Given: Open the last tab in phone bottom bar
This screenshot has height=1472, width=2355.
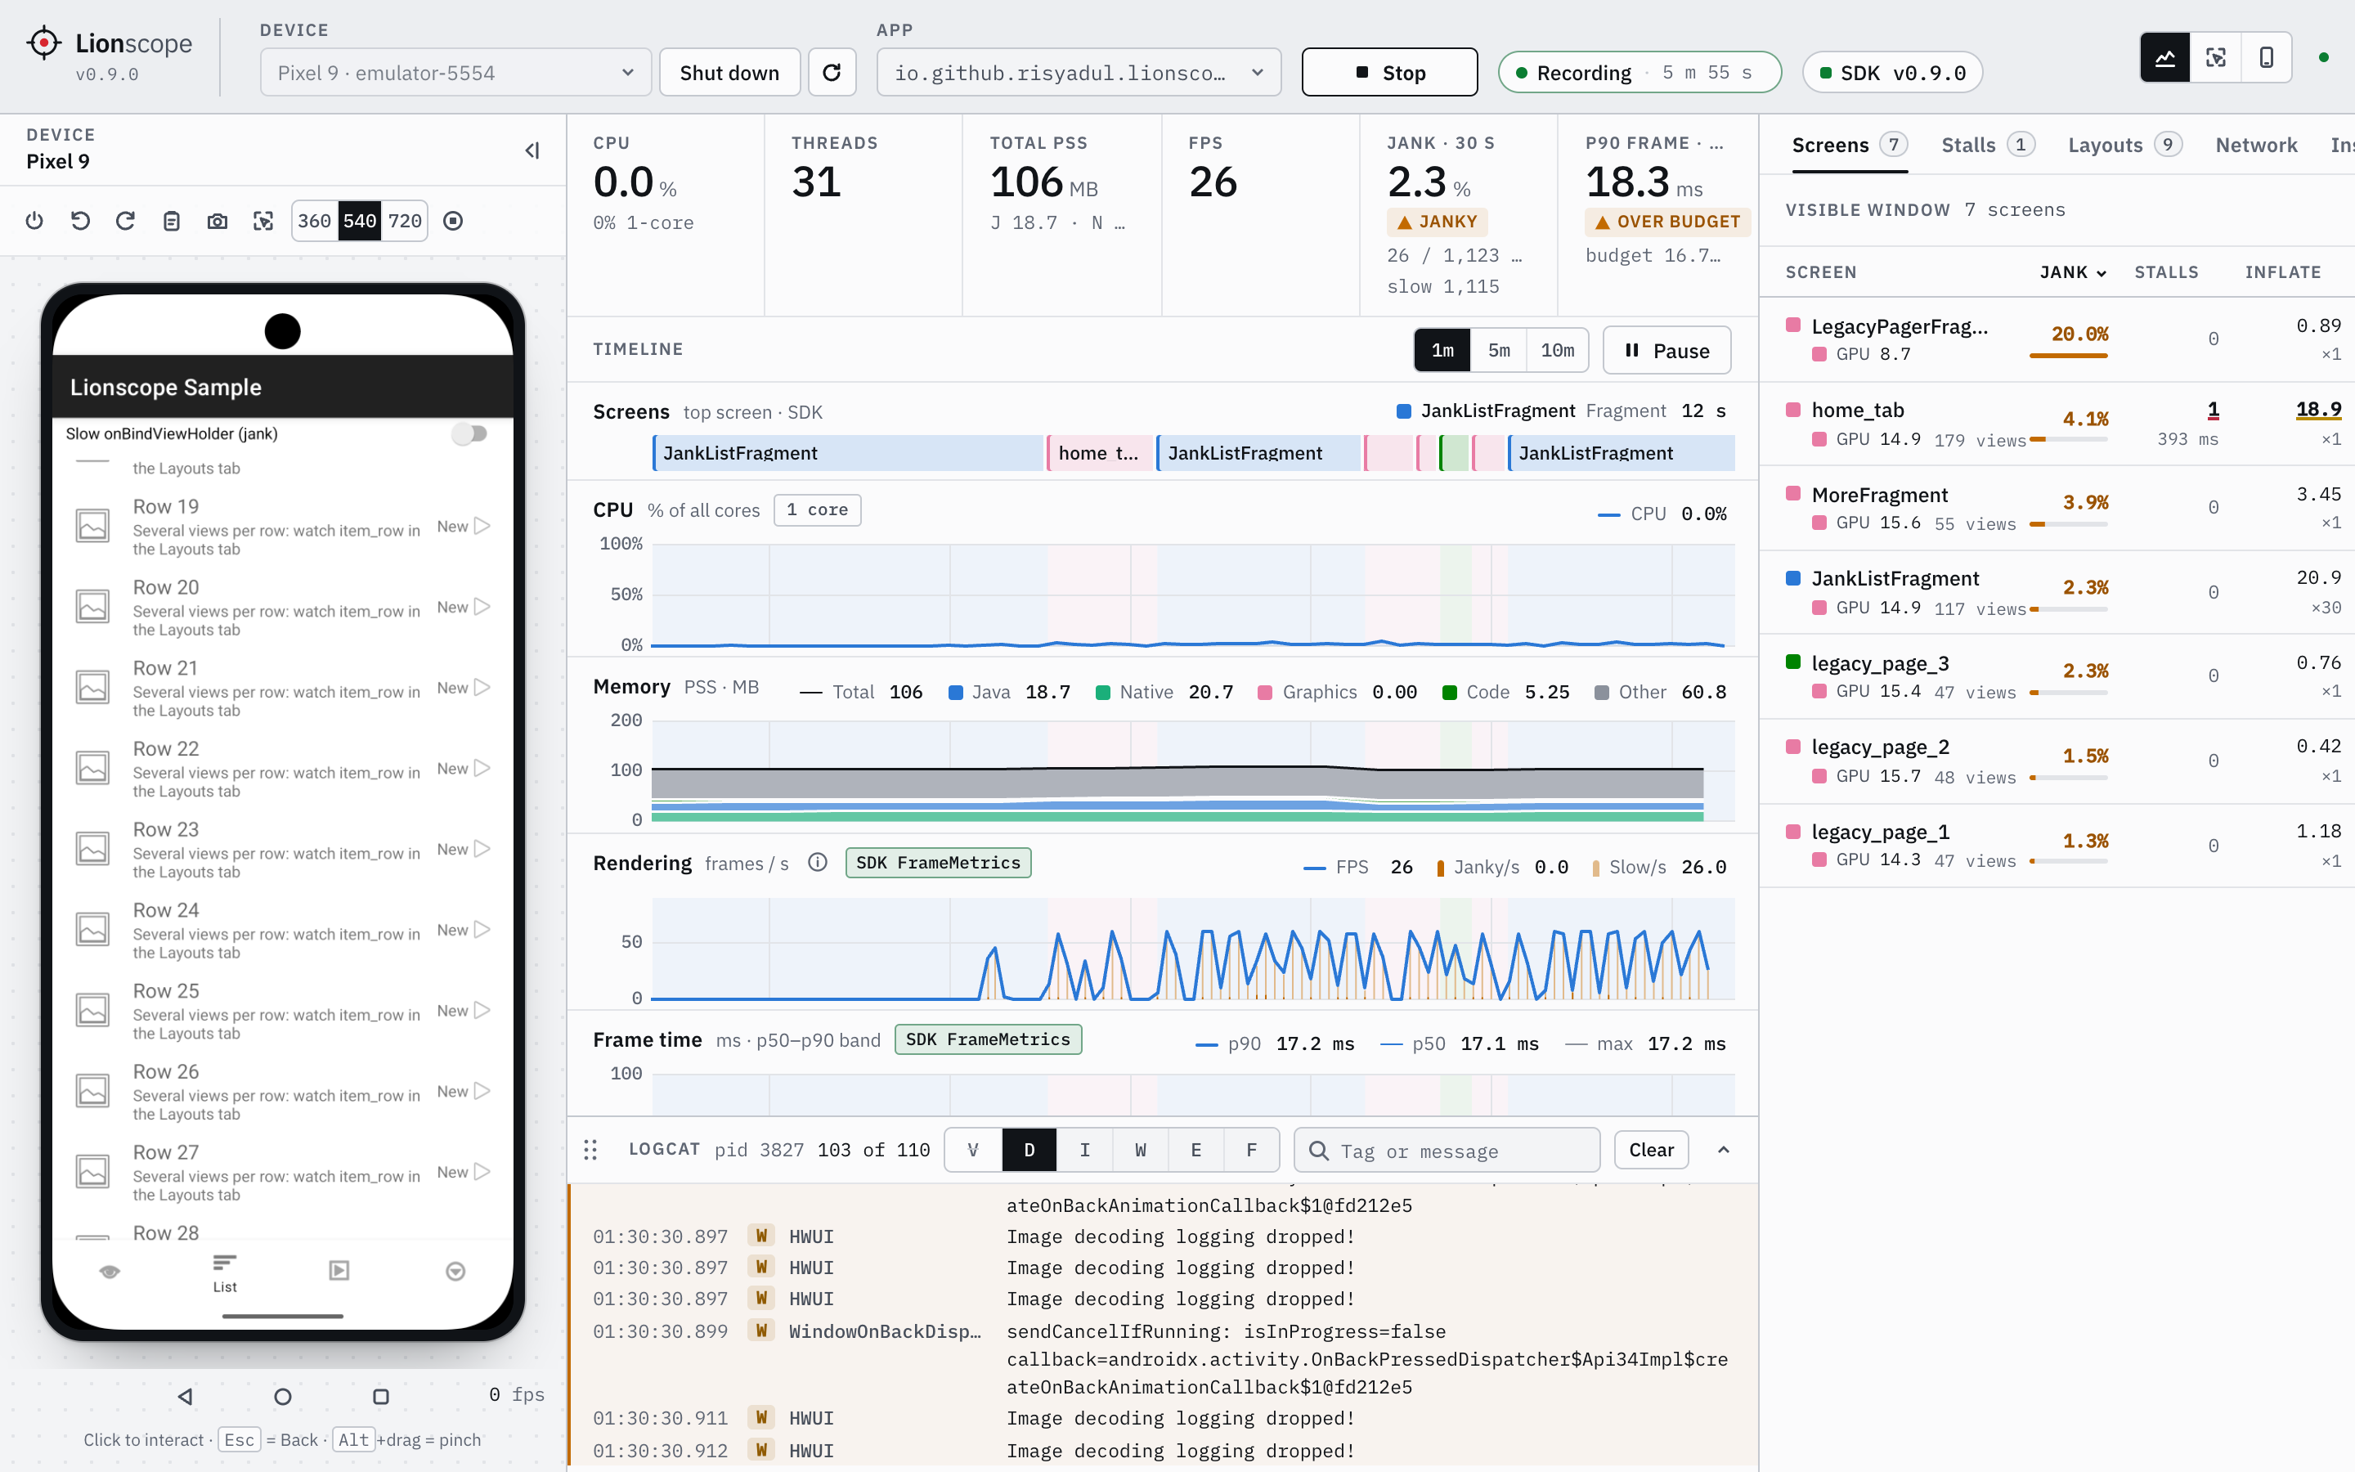Looking at the screenshot, I should pyautogui.click(x=455, y=1272).
